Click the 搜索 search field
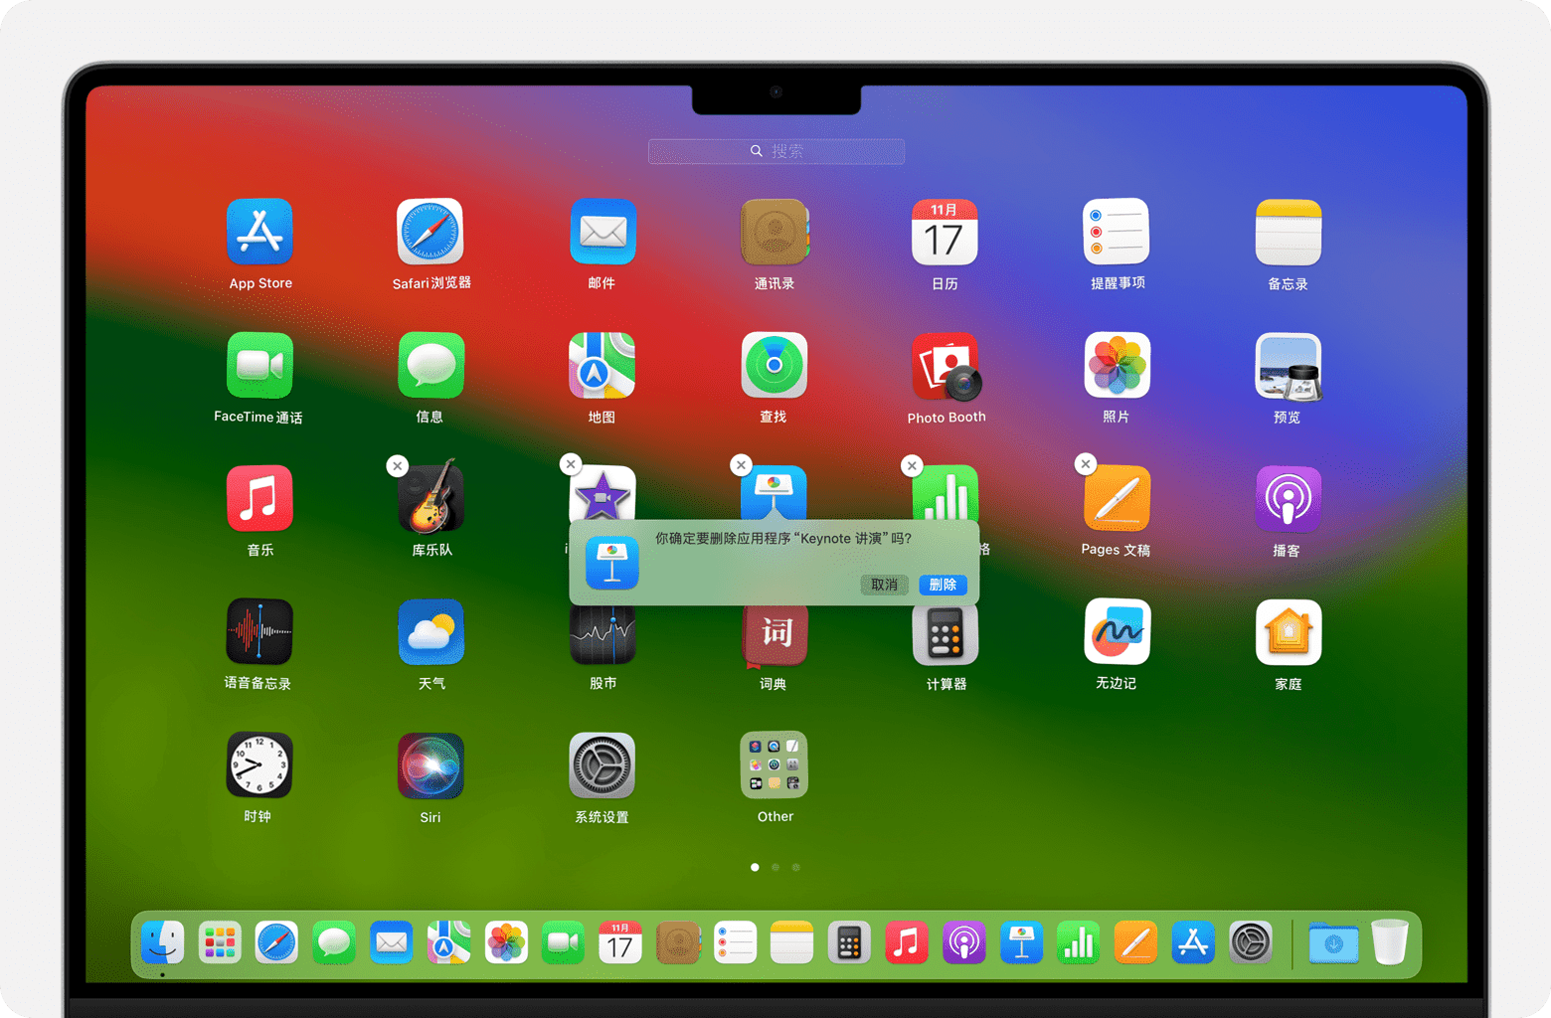This screenshot has width=1551, height=1018. pyautogui.click(x=776, y=151)
